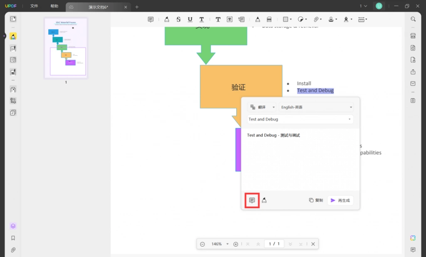
Task: Toggle the comment mode highlighter in left sidebar
Action: point(13,37)
